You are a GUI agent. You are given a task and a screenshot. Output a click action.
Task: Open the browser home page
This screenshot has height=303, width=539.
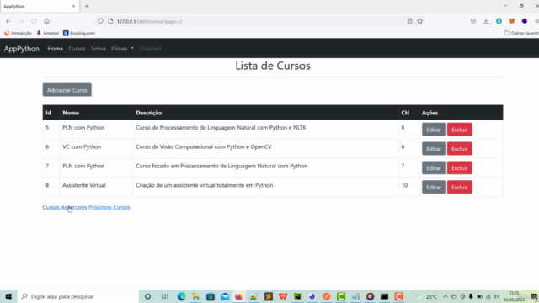47,21
